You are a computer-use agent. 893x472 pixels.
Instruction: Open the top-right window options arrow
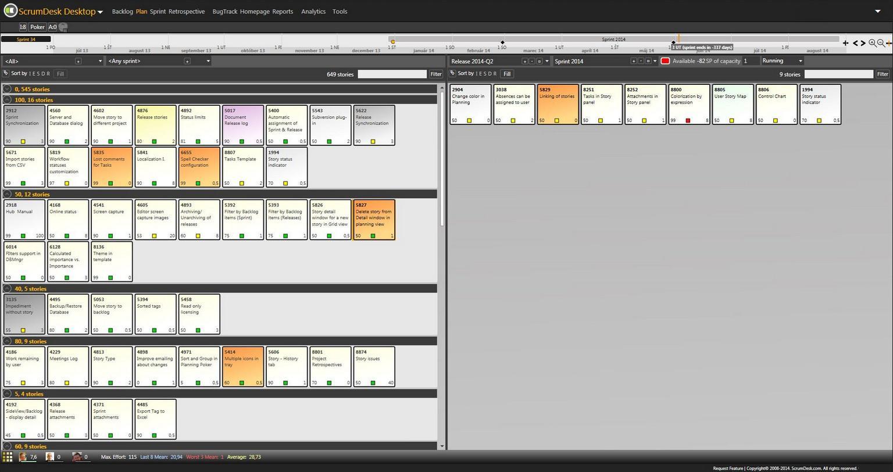877,11
